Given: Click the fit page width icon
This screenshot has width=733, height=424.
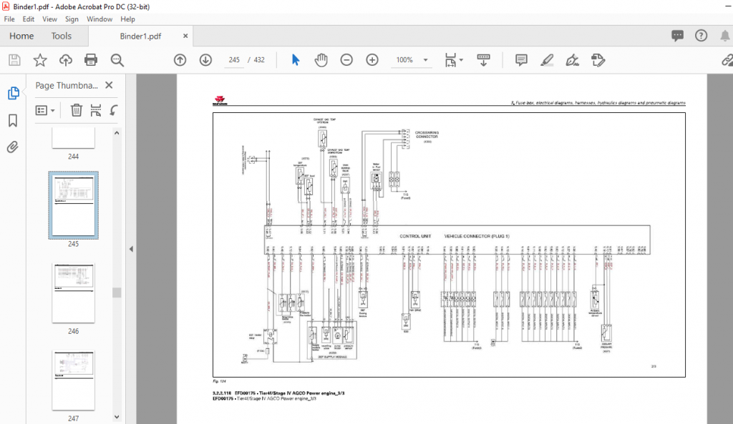Looking at the screenshot, I should pyautogui.click(x=450, y=60).
